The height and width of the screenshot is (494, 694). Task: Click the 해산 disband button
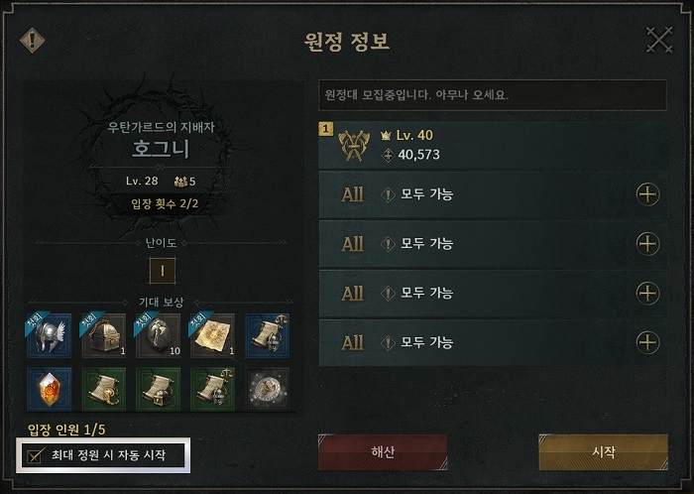coord(383,452)
